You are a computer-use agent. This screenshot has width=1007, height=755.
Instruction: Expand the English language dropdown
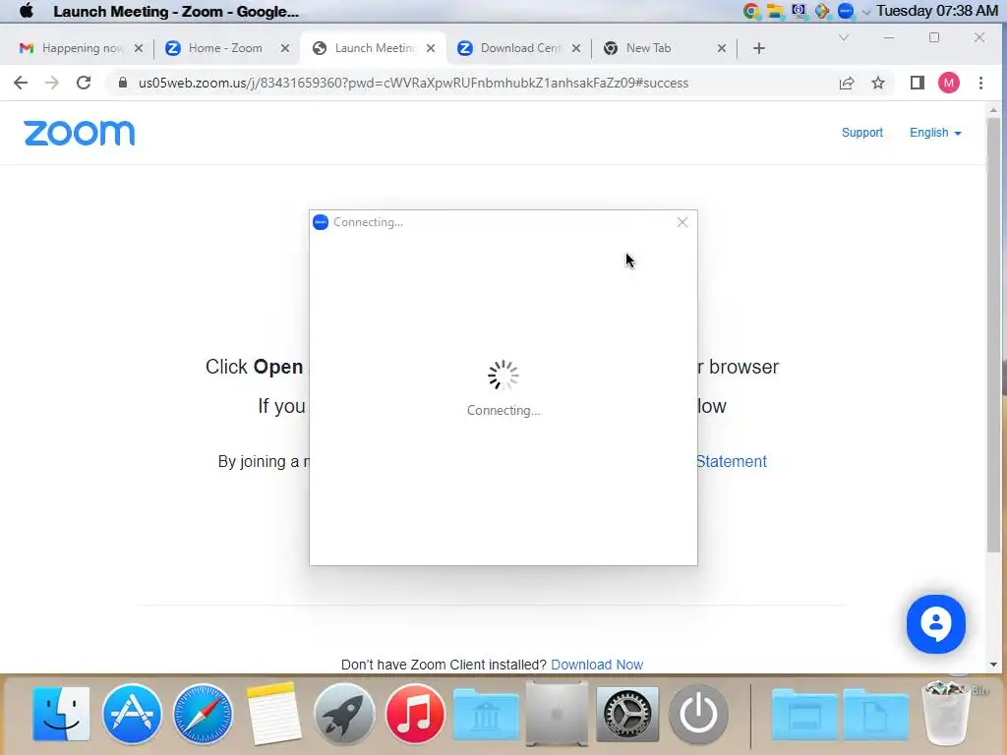pyautogui.click(x=935, y=133)
